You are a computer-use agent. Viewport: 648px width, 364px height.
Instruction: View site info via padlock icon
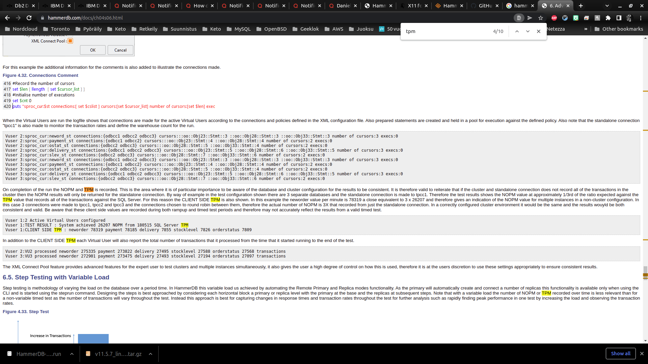point(42,18)
